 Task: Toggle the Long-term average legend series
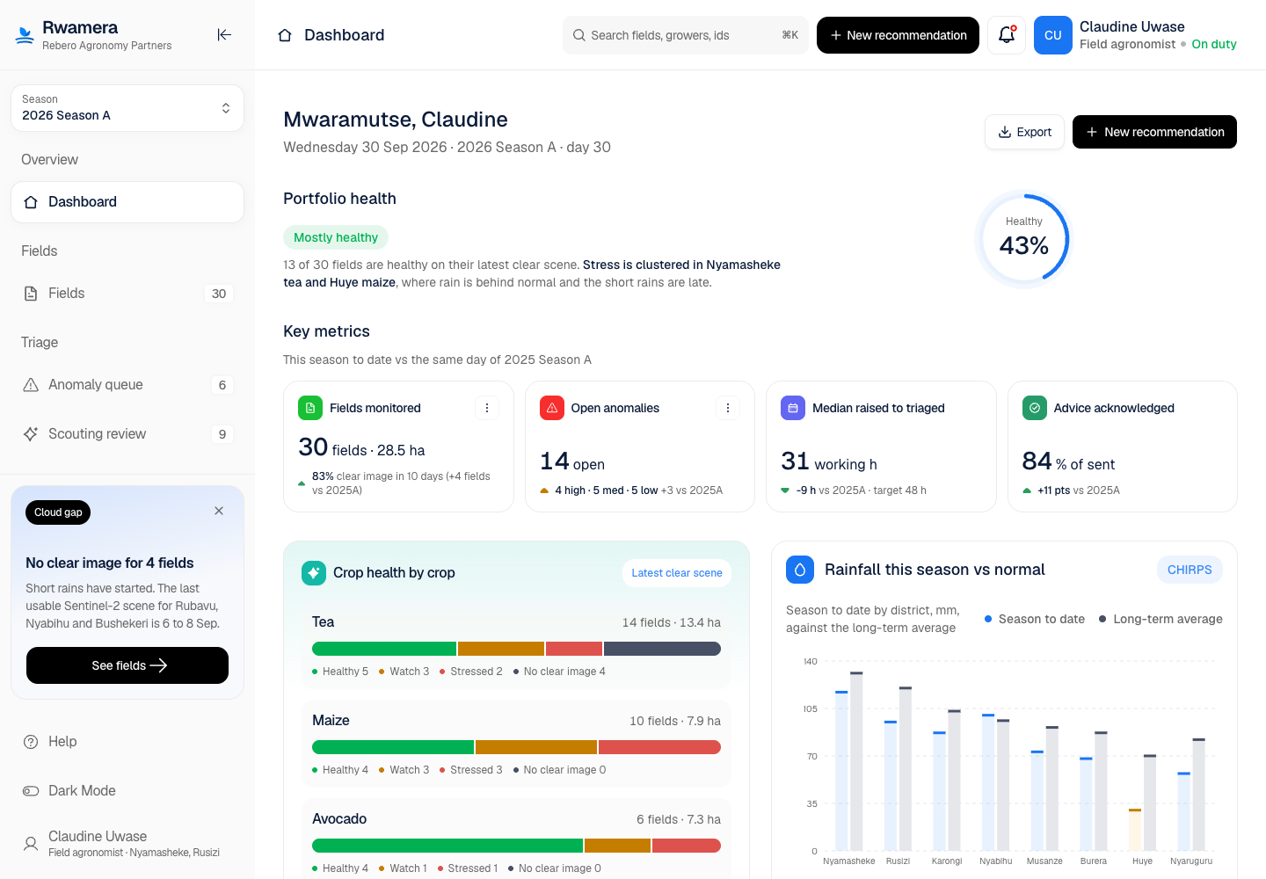coord(1160,619)
